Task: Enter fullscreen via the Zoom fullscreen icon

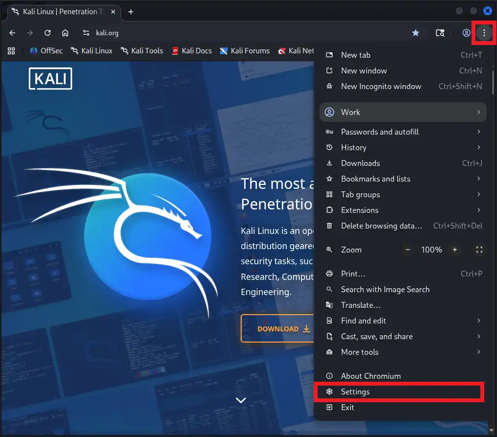Action: coord(479,250)
